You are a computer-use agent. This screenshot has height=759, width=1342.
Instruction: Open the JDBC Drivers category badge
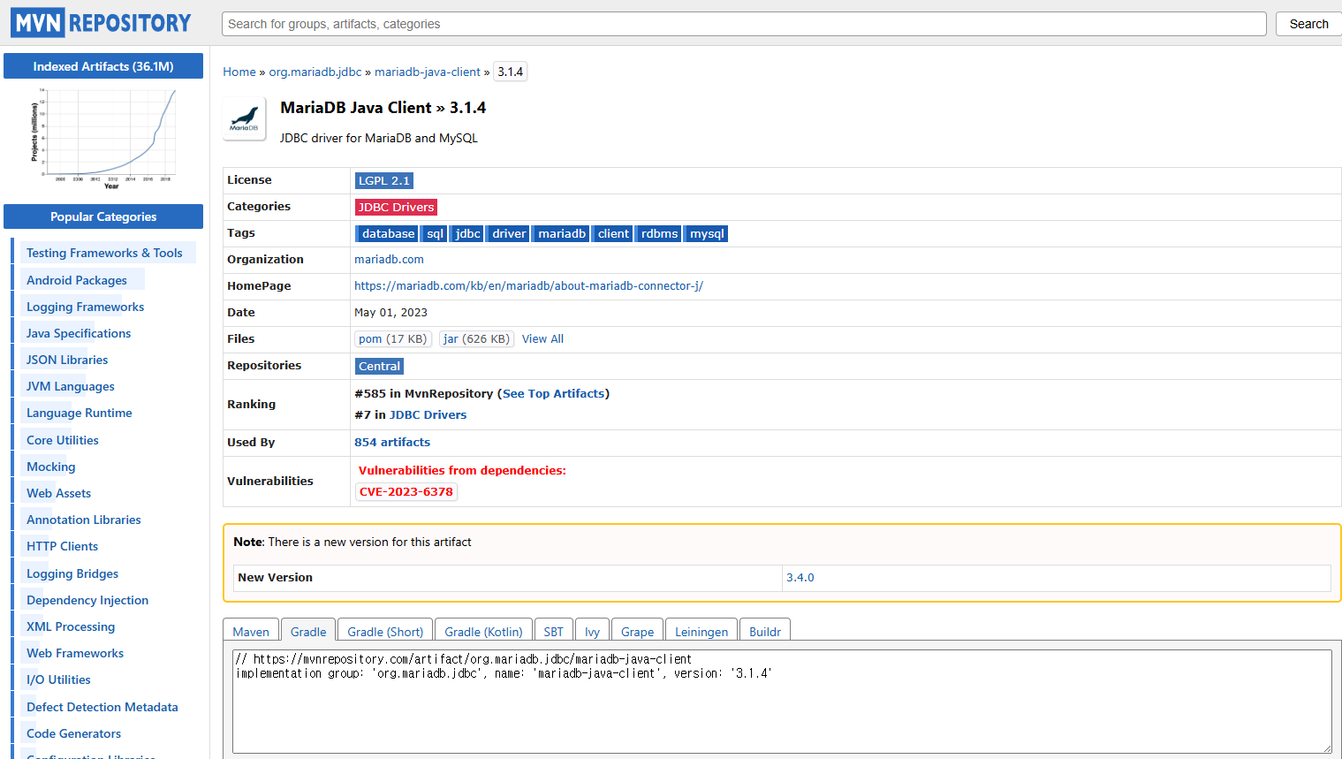pos(396,207)
